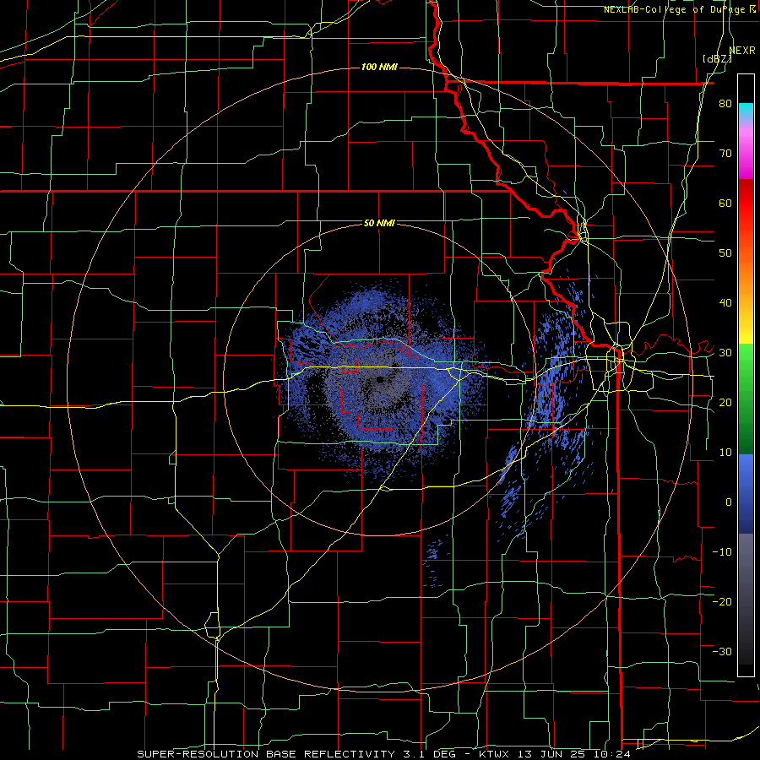Click the -20 dBZ scale value
This screenshot has height=760, width=760.
(722, 601)
